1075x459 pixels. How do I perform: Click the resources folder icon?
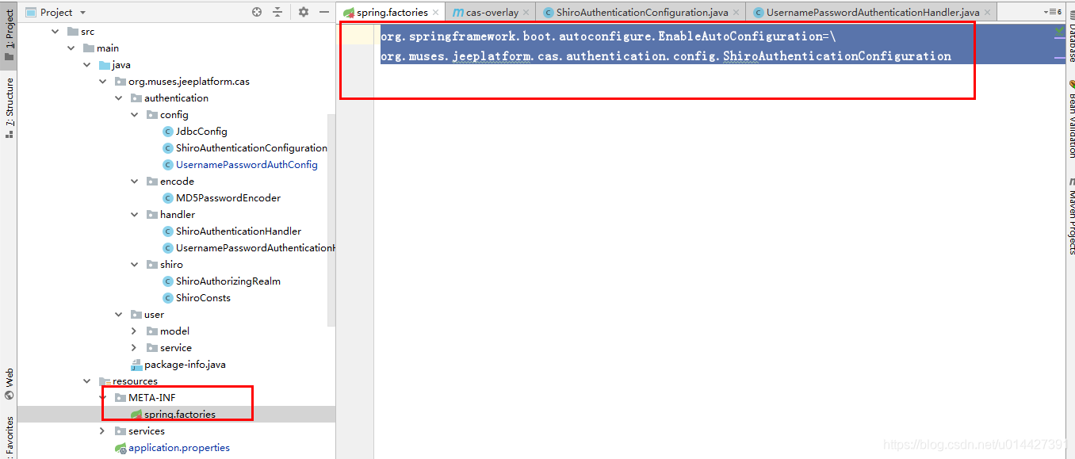[105, 381]
